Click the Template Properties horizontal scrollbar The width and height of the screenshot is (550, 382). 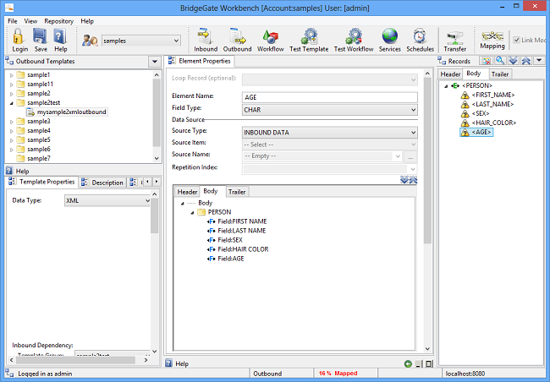[75, 360]
